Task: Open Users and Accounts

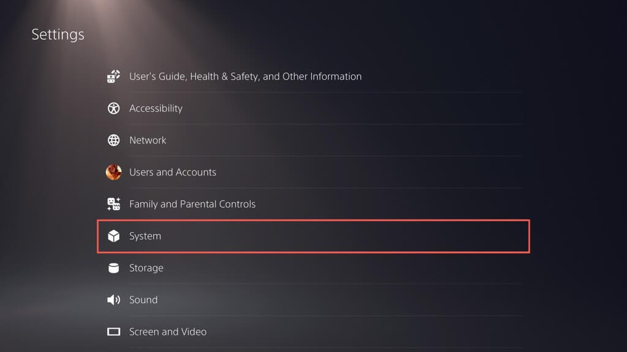Action: point(173,172)
